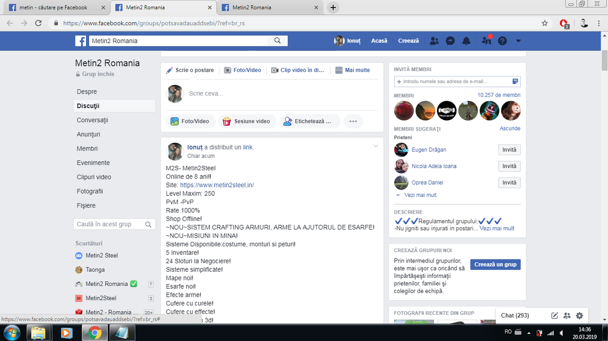Open File Explorer in Windows taskbar
This screenshot has width=608, height=341.
[x=38, y=333]
